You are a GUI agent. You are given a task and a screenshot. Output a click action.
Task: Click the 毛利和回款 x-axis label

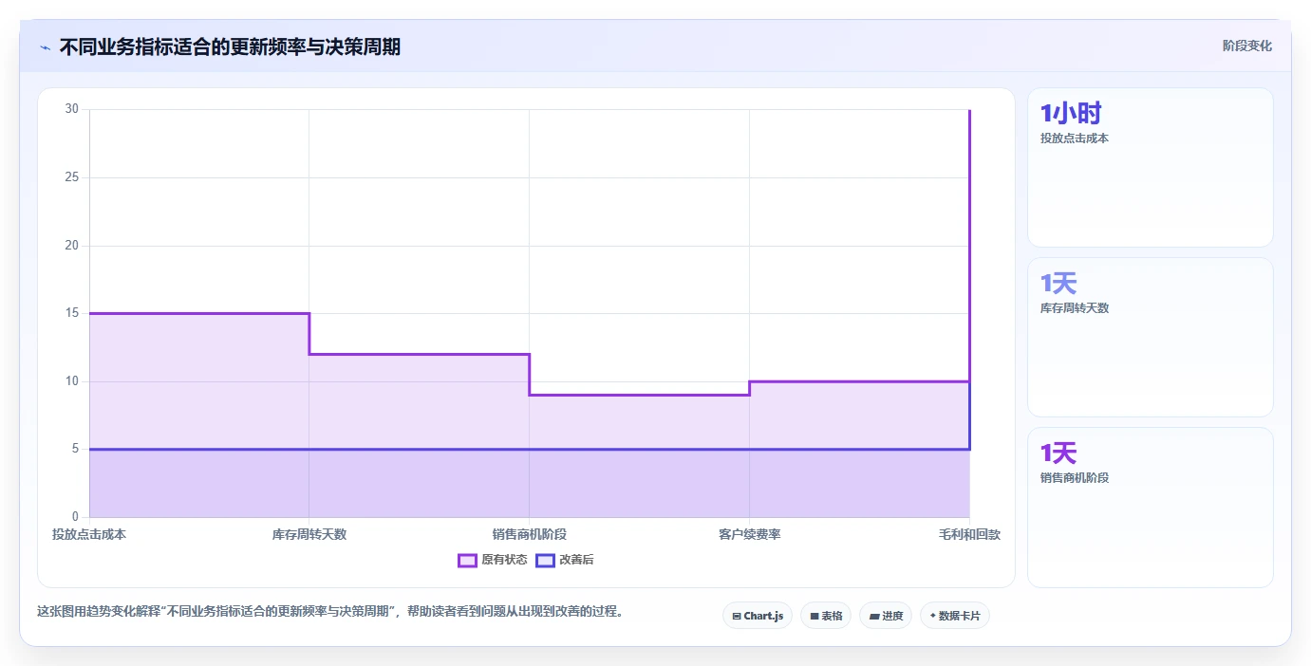(x=969, y=534)
